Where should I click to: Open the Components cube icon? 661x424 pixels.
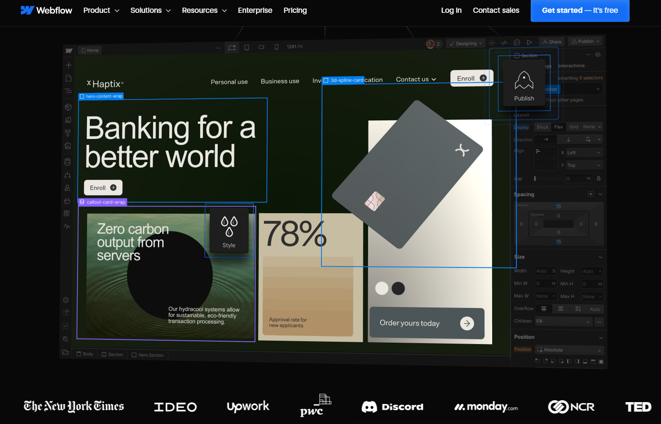[68, 107]
